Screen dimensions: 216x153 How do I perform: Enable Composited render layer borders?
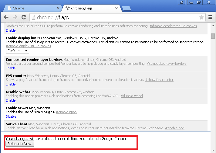click(11, 68)
